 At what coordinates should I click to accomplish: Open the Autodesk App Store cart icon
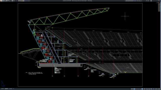click(147, 1)
